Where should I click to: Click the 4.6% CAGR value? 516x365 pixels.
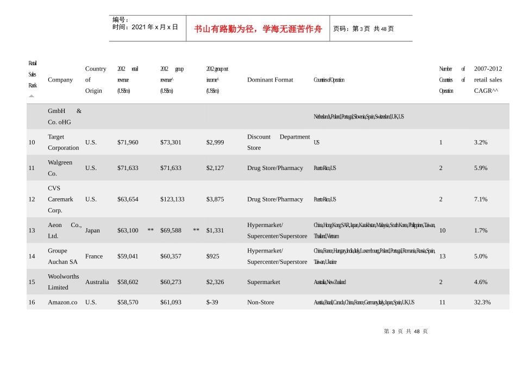(x=481, y=282)
